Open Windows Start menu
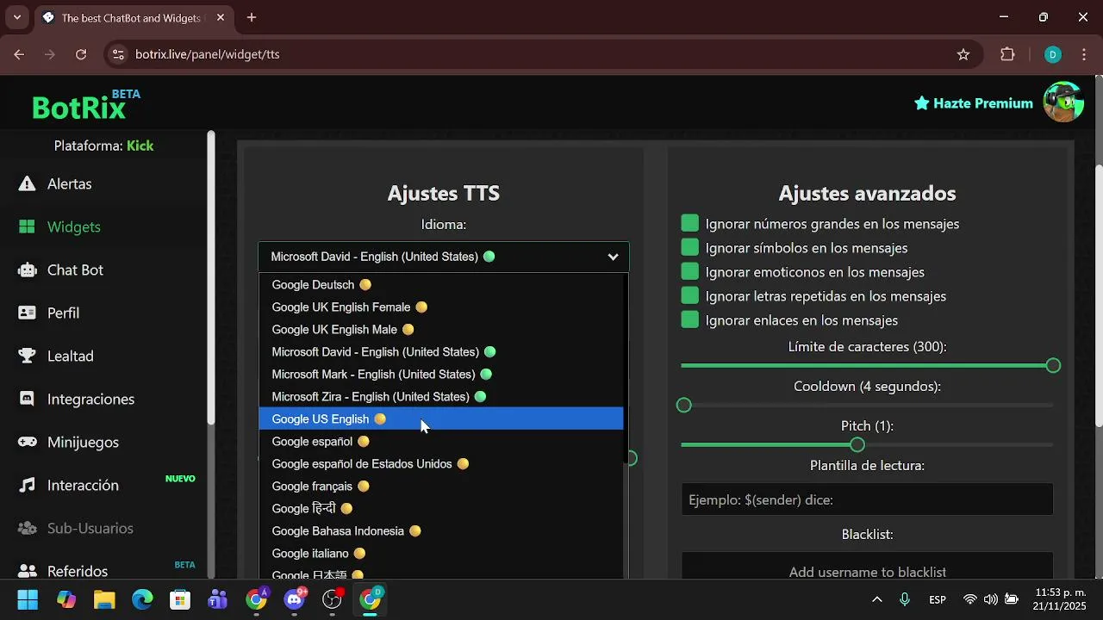The image size is (1103, 620). click(x=28, y=599)
